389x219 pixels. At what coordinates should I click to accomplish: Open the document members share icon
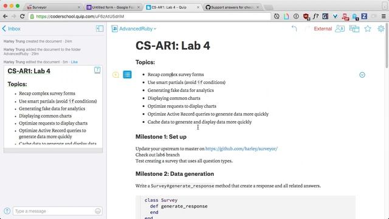coord(340,29)
